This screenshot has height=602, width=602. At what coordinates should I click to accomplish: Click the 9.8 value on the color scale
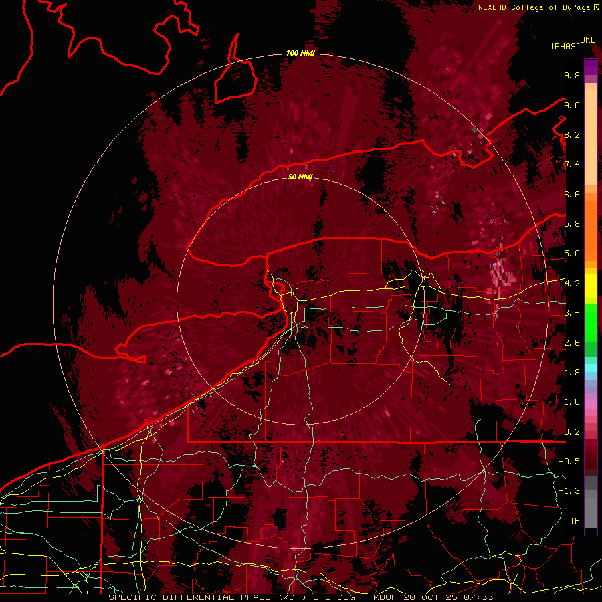click(572, 75)
